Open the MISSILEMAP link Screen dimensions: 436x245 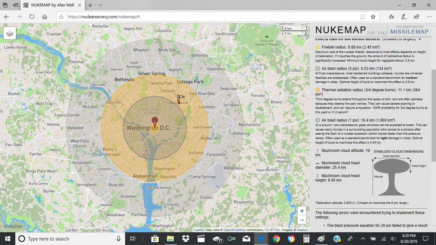coord(409,32)
